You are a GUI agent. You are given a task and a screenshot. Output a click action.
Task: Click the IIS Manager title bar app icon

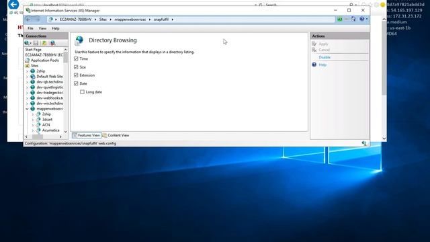pos(28,11)
